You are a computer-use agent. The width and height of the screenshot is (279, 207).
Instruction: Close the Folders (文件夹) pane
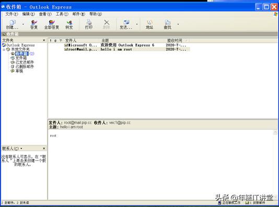pos(44,40)
